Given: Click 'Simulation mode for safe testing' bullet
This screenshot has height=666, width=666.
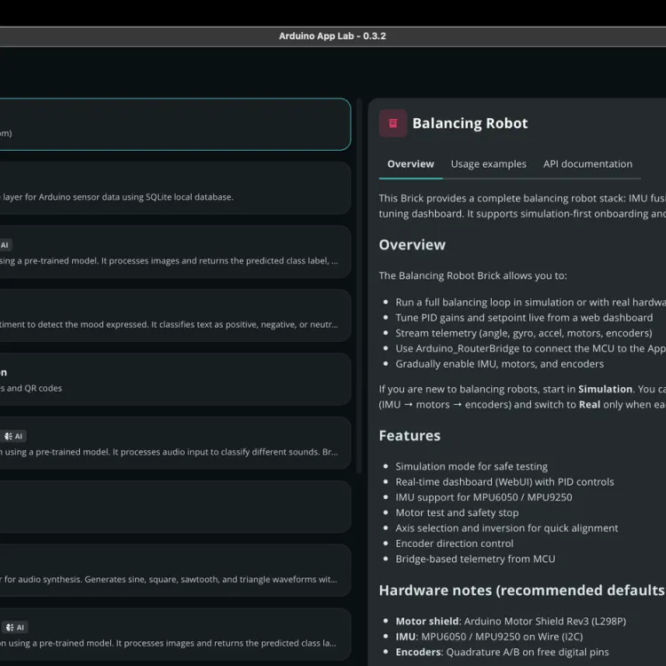Looking at the screenshot, I should click(472, 466).
